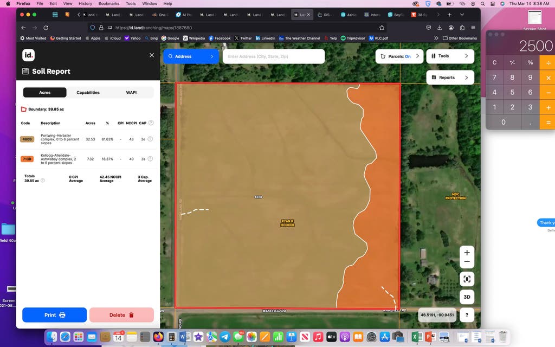The width and height of the screenshot is (555, 347).
Task: Expand the Tools menu on the map
Action: [450, 56]
